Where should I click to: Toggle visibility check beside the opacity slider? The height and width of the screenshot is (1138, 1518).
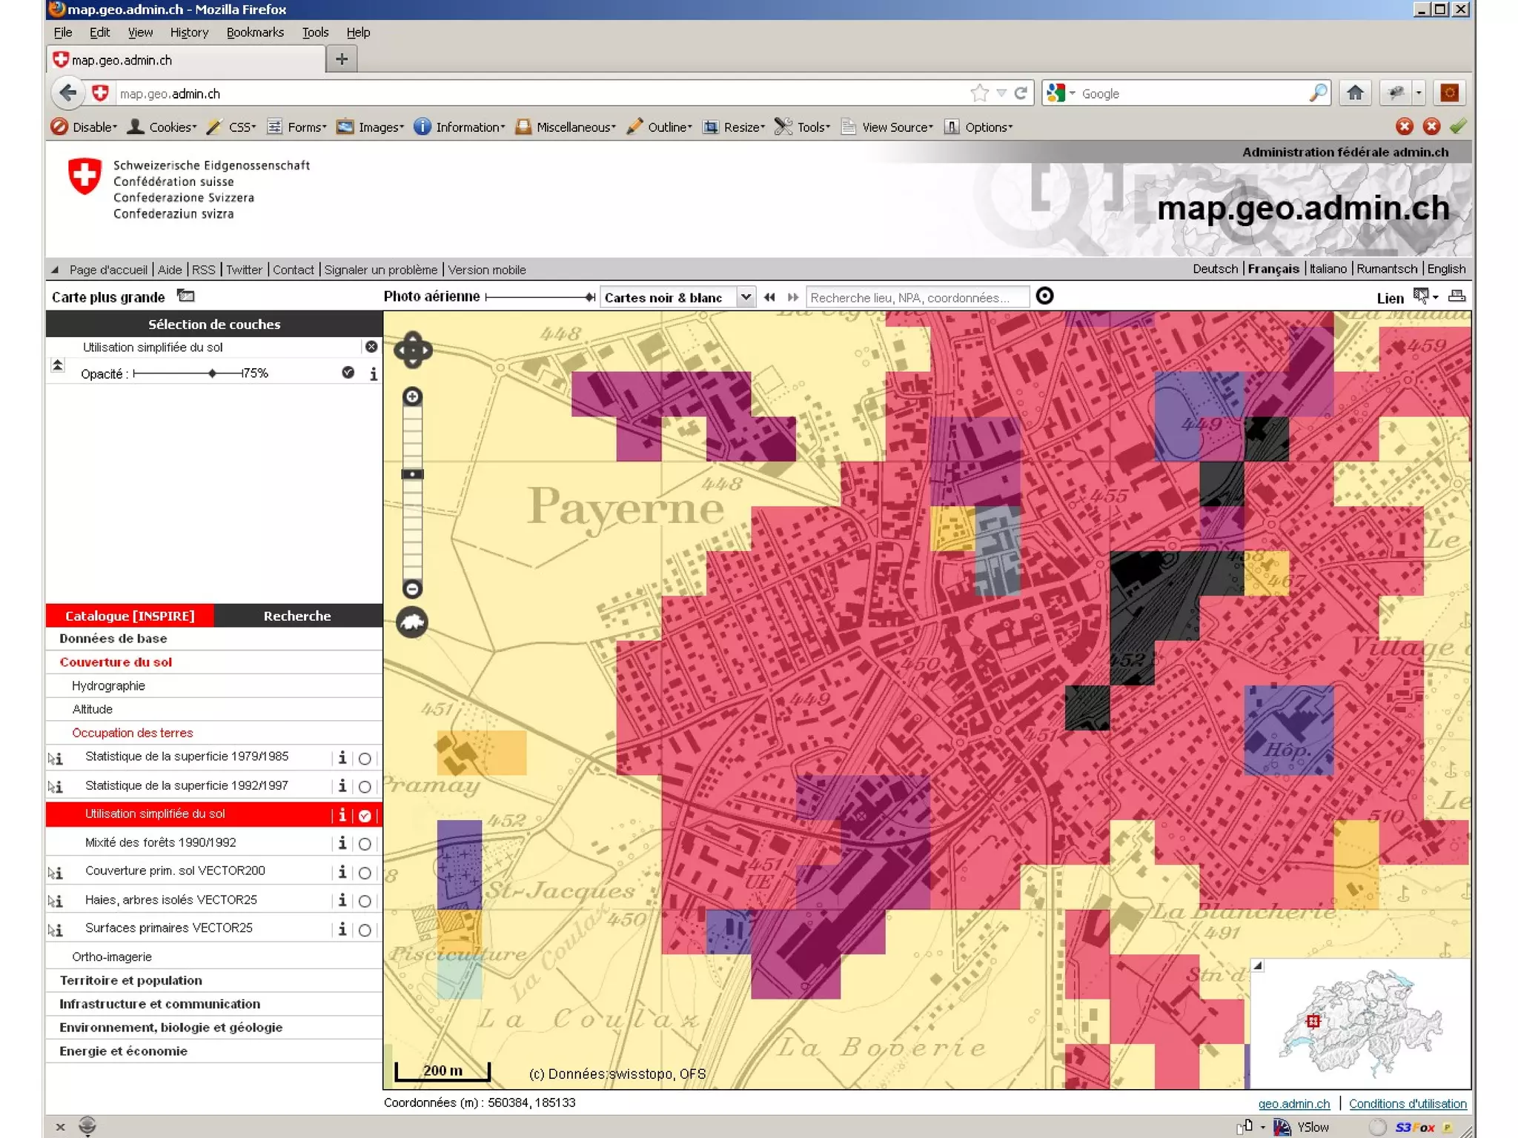[348, 373]
